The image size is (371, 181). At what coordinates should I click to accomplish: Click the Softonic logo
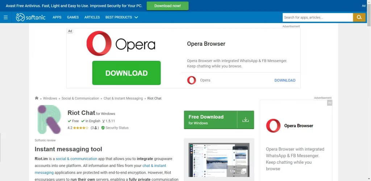pos(31,17)
